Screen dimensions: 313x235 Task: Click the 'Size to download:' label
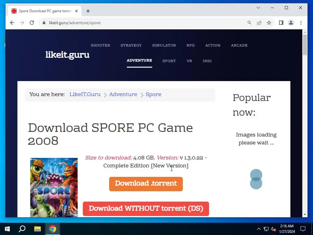point(109,158)
